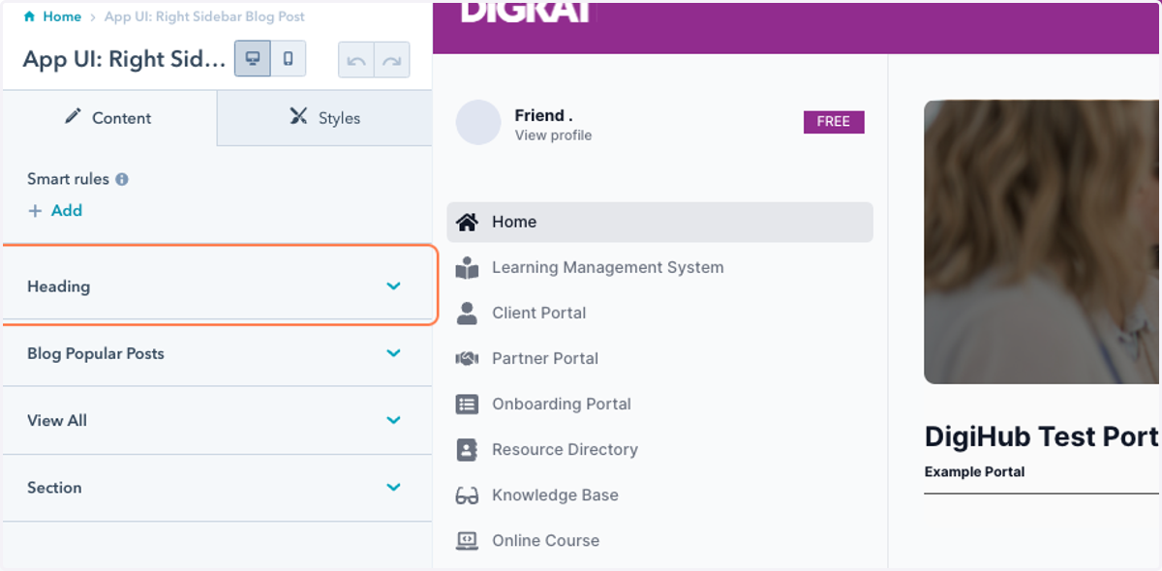Open the Styles tab
The width and height of the screenshot is (1162, 571).
pos(324,118)
